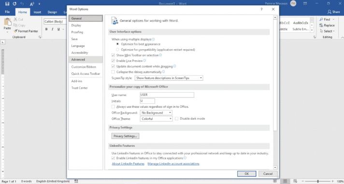344x184 pixels.
Task: Toggle Show Mini Toolbar on selection
Action: (113, 55)
